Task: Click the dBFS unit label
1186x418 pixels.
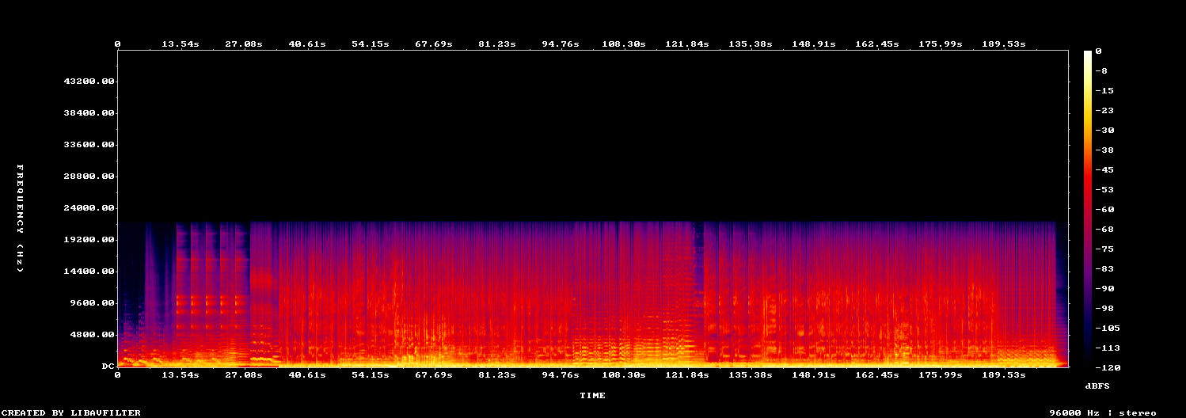Action: pyautogui.click(x=1097, y=386)
